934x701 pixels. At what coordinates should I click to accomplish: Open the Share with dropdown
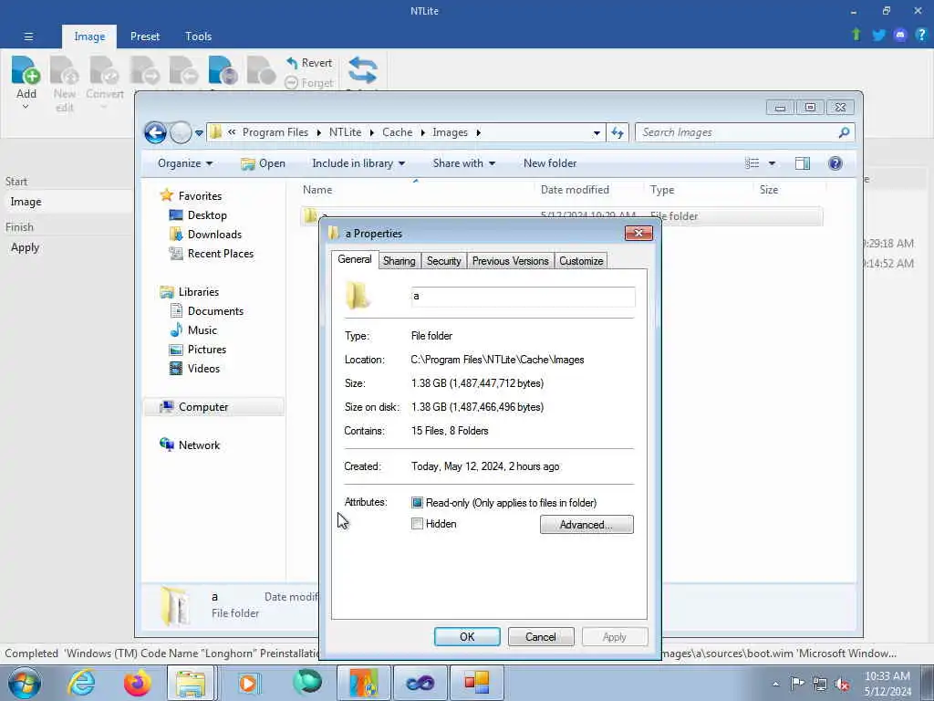463,163
